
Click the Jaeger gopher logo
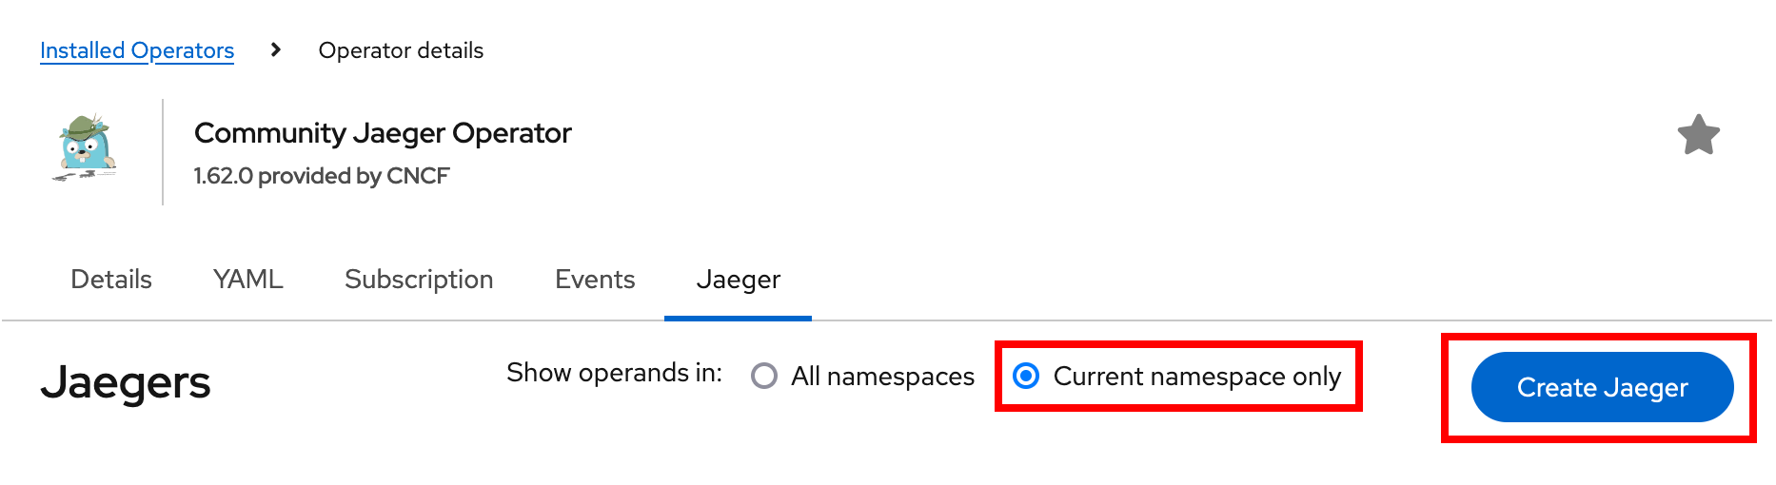pyautogui.click(x=86, y=147)
